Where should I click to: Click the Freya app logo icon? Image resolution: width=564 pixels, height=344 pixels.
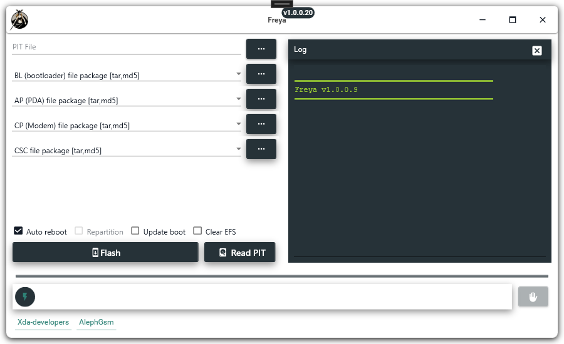19,20
